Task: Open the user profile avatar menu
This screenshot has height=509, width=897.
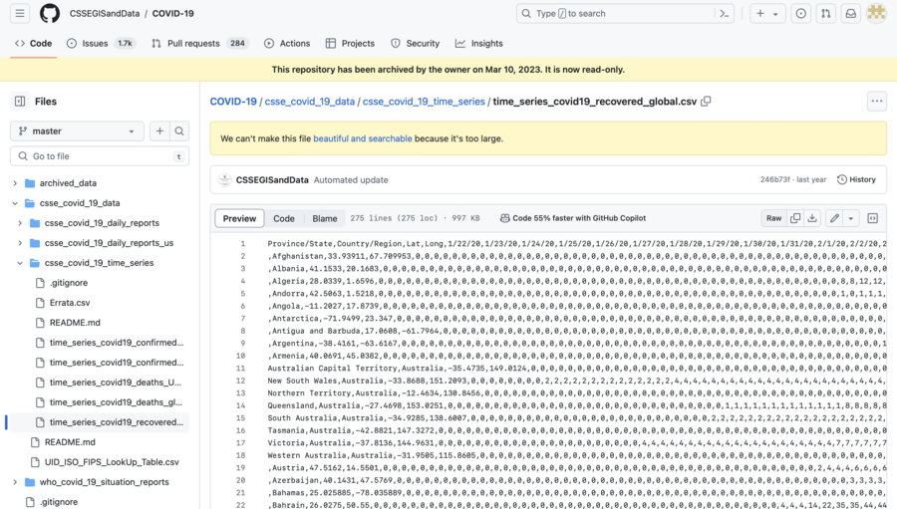Action: (x=876, y=13)
